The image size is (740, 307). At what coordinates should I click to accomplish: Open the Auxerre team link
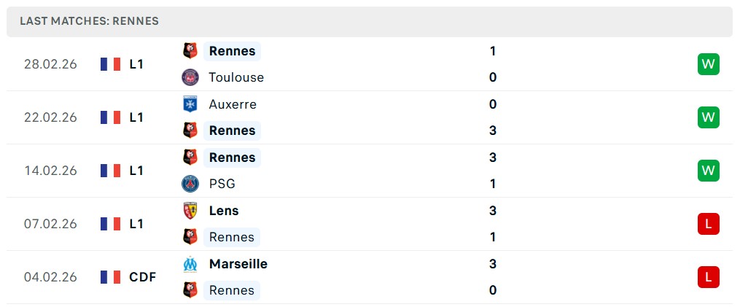click(233, 104)
